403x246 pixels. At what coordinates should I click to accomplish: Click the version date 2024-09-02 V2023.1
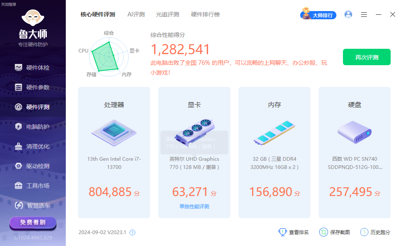click(x=102, y=232)
